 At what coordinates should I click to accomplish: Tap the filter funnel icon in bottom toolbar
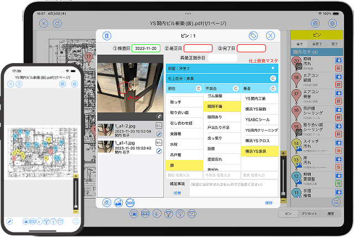(168, 214)
